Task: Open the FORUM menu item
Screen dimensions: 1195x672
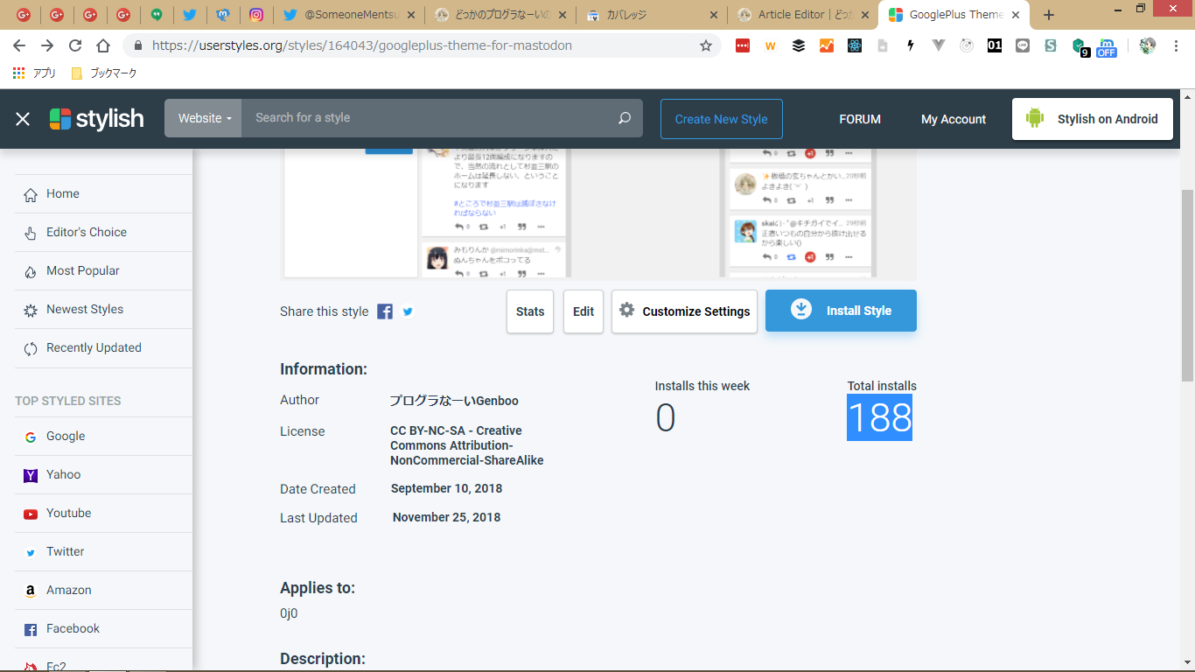Action: coord(859,119)
